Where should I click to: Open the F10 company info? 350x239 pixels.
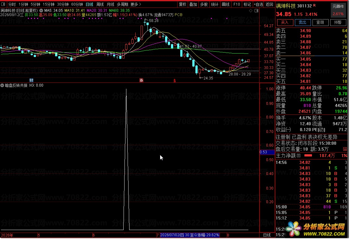[x=237, y=4]
